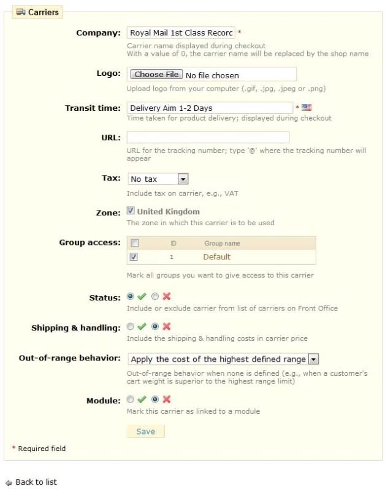This screenshot has height=489, width=385.
Task: Check the select-all groups header checkbox
Action: point(134,243)
